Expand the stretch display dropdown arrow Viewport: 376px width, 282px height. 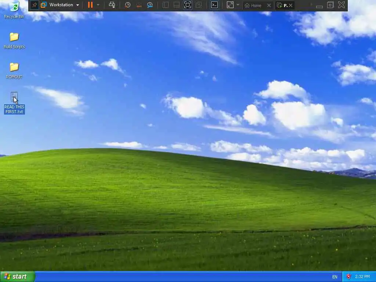(x=238, y=5)
